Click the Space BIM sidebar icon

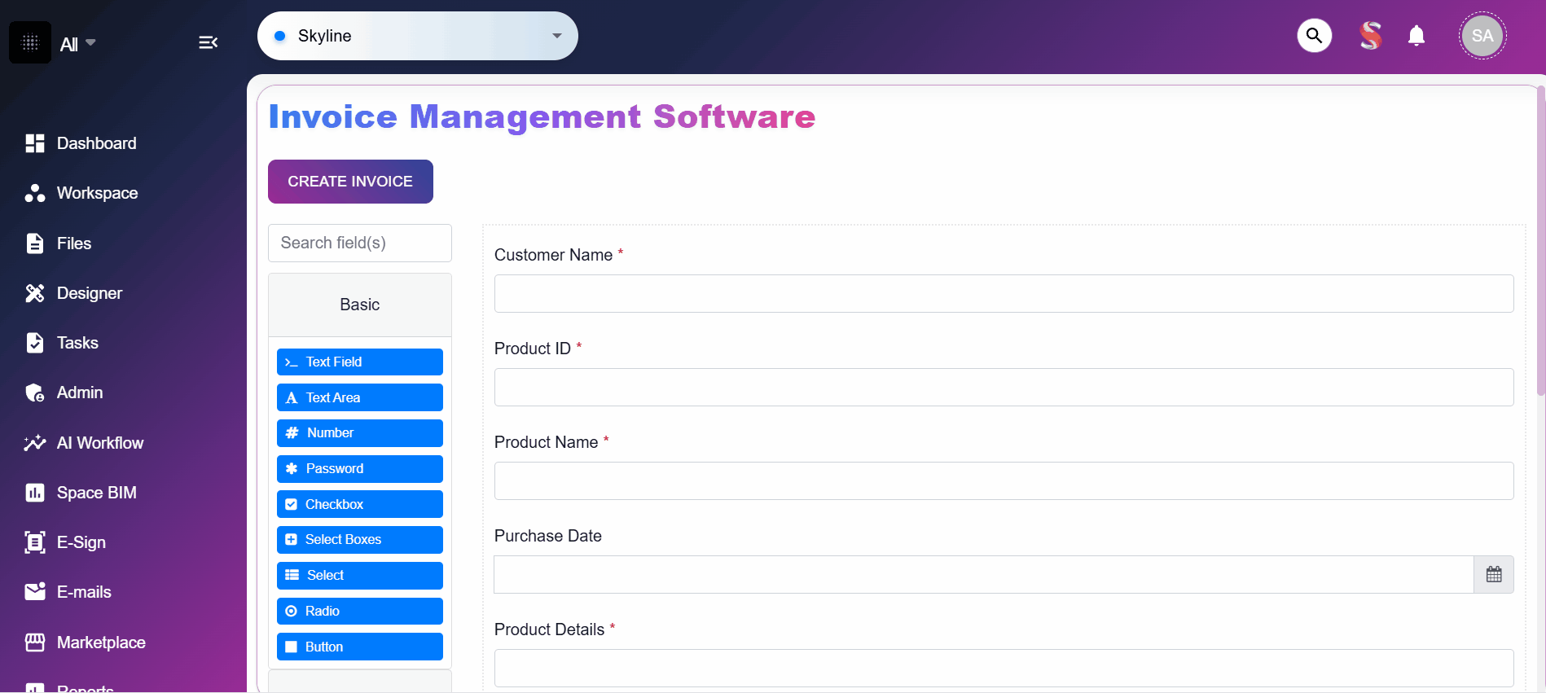35,493
